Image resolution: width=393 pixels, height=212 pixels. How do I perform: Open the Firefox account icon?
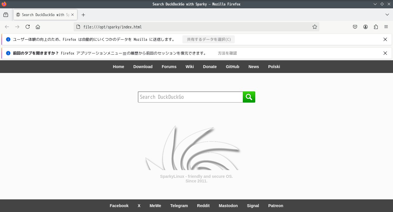365,27
